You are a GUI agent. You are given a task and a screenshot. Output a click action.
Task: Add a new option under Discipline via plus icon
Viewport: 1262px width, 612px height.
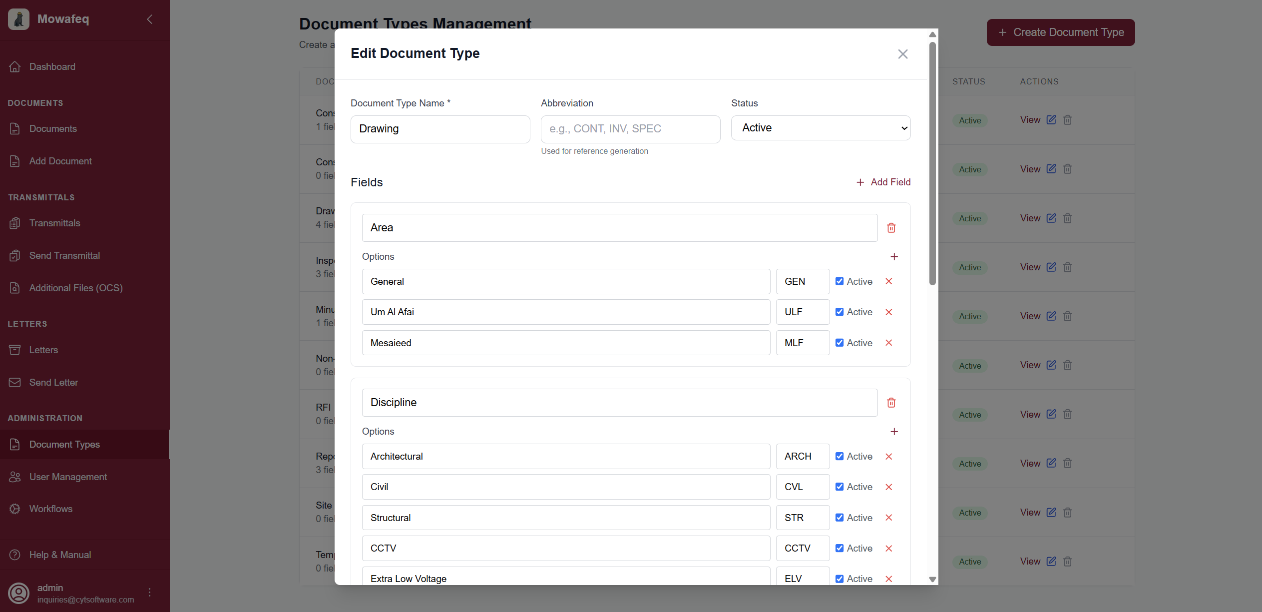click(x=894, y=432)
